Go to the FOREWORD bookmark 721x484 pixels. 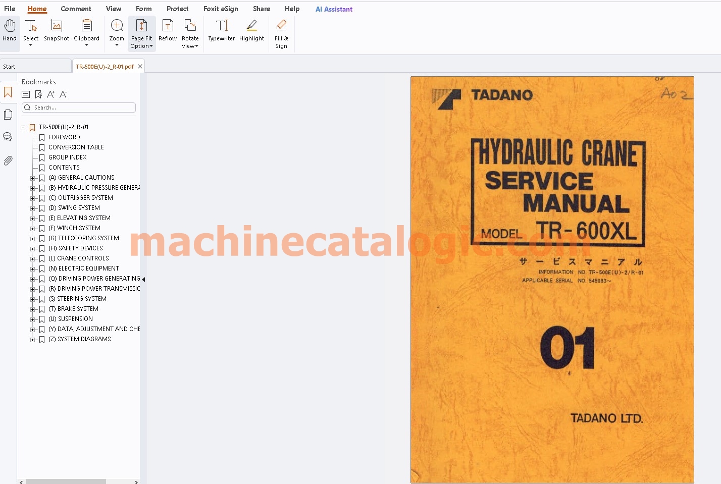click(64, 137)
